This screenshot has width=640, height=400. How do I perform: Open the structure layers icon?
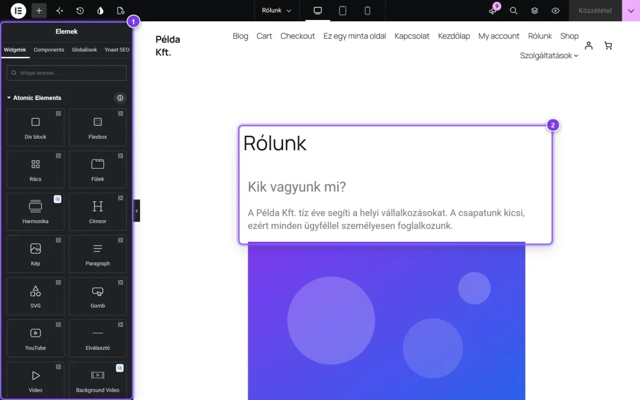[535, 11]
